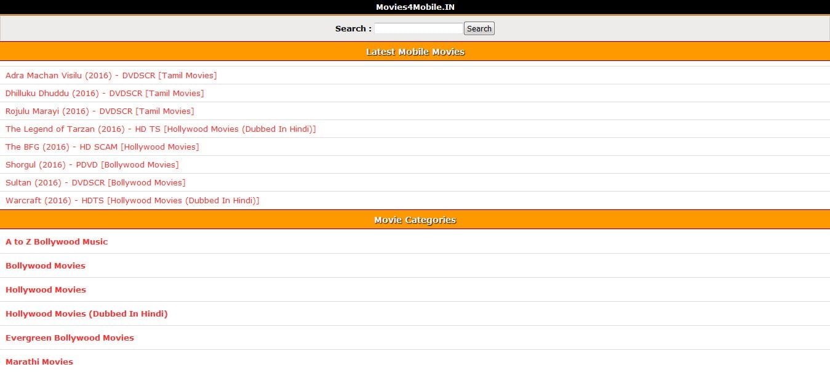Open The Legend of Tarzan (2016) link
Viewport: 830px width, 372px height.
point(161,129)
